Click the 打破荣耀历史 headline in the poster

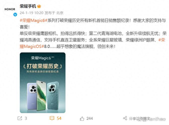point(43,66)
